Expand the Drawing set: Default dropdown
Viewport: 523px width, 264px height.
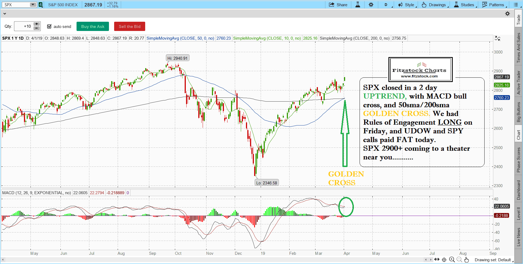click(494, 260)
